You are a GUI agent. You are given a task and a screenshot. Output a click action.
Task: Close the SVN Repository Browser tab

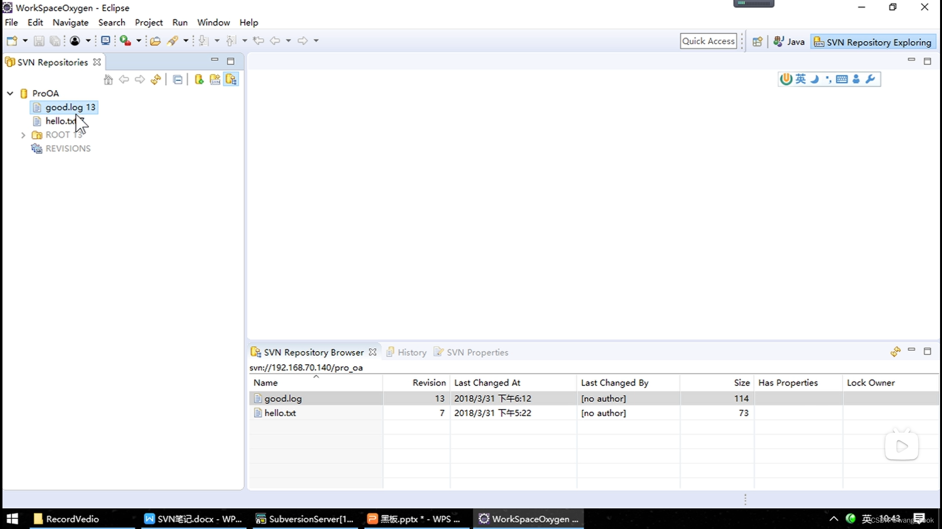[x=373, y=352]
